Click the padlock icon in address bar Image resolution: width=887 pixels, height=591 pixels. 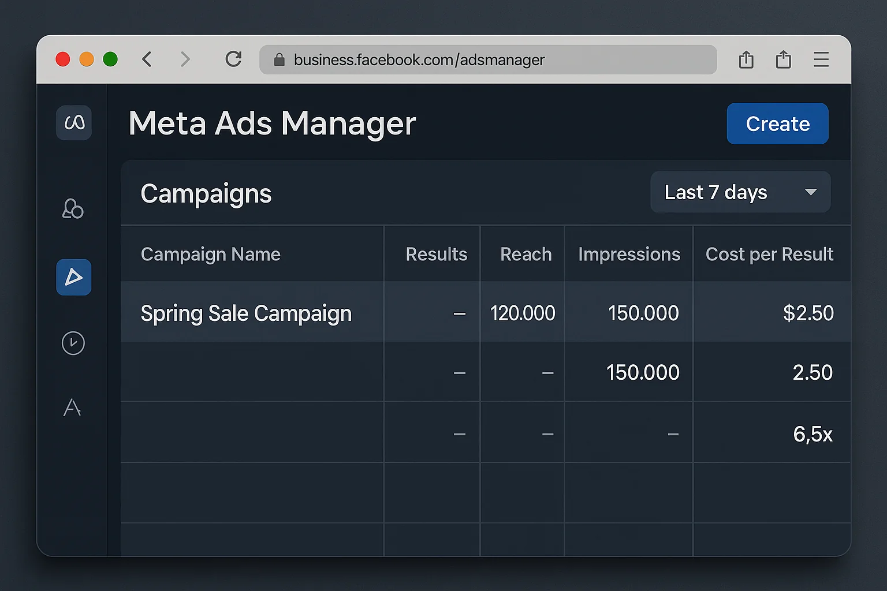279,59
